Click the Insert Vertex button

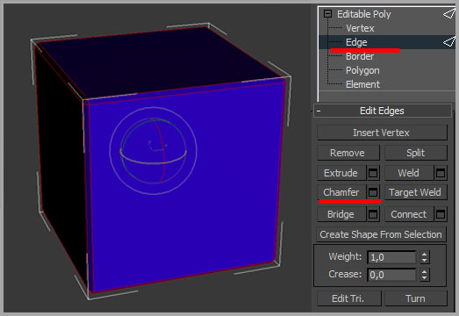point(382,133)
